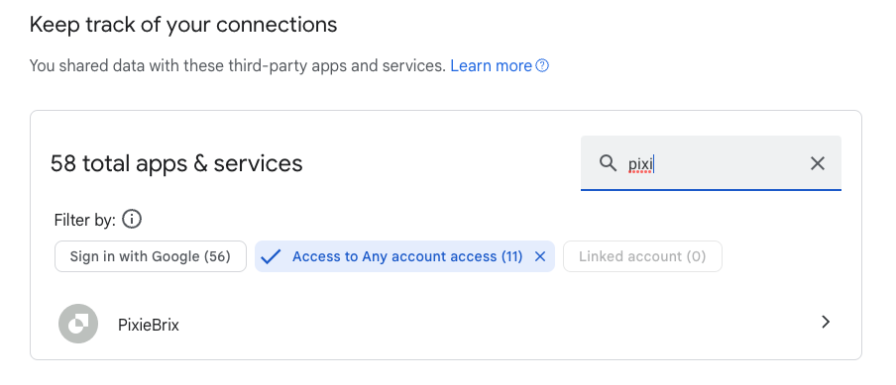Remove the account access filter via its X
Screen dimensions: 896x385
tap(540, 256)
